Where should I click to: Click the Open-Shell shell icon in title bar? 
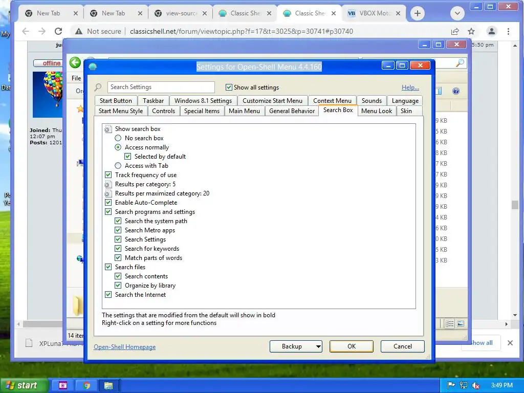tap(93, 67)
